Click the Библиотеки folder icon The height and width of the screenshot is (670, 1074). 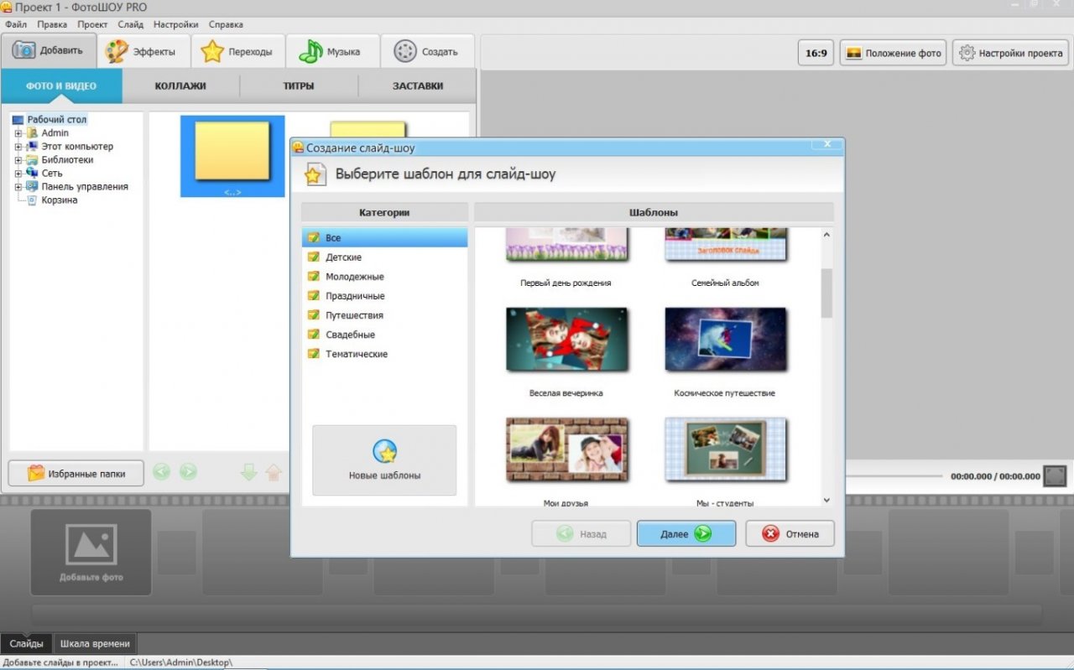tap(32, 159)
